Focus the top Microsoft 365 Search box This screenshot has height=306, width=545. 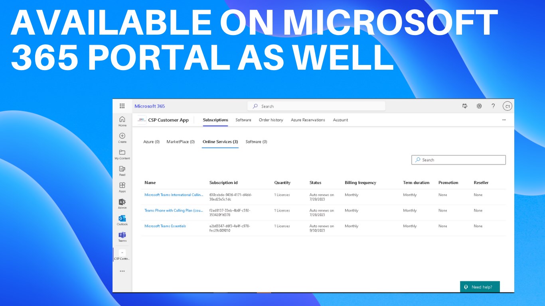[316, 106]
